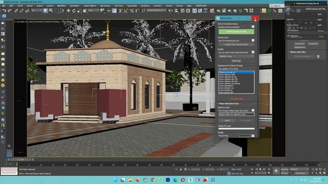Open the selection filter All dropdown

(x=36, y=10)
